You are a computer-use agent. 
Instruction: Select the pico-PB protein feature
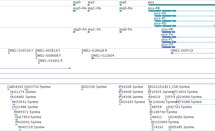[168, 32]
